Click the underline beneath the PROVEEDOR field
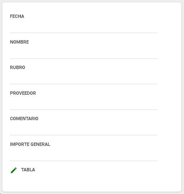This screenshot has height=194, width=184. point(84,110)
